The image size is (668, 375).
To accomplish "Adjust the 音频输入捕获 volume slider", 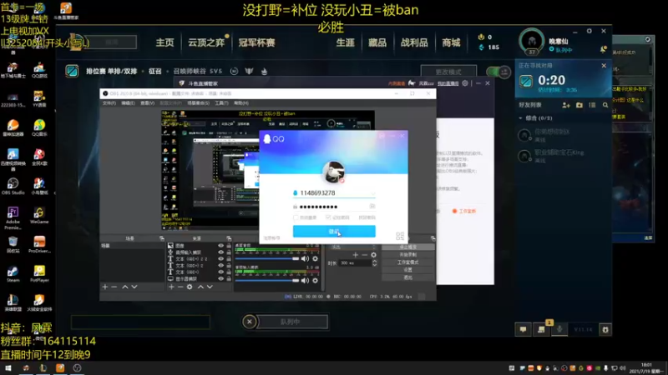I will [267, 281].
